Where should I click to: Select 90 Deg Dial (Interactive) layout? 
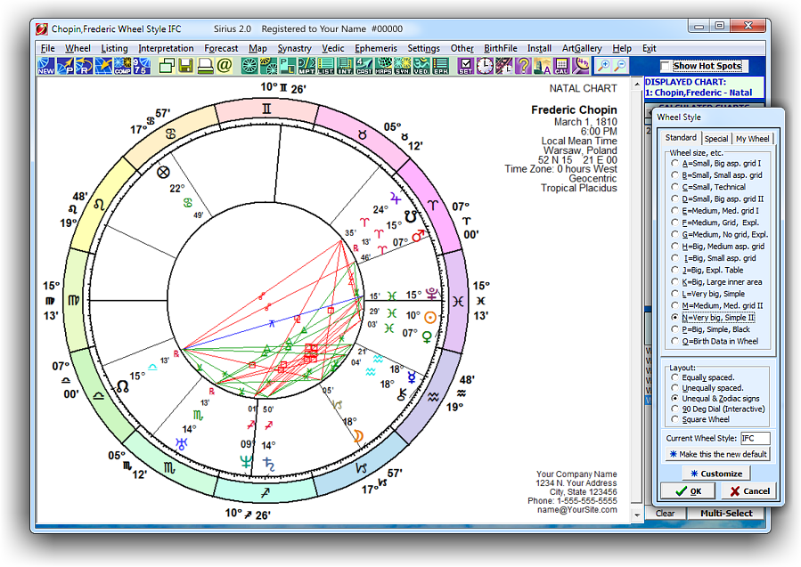pos(719,409)
